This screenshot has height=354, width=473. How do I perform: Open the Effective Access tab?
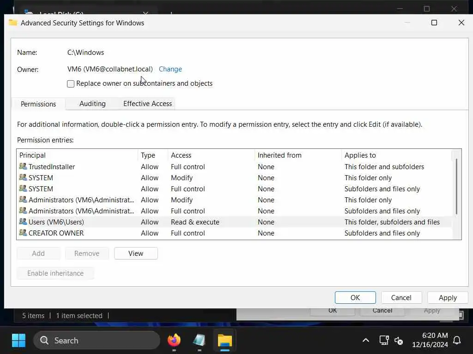coord(147,104)
